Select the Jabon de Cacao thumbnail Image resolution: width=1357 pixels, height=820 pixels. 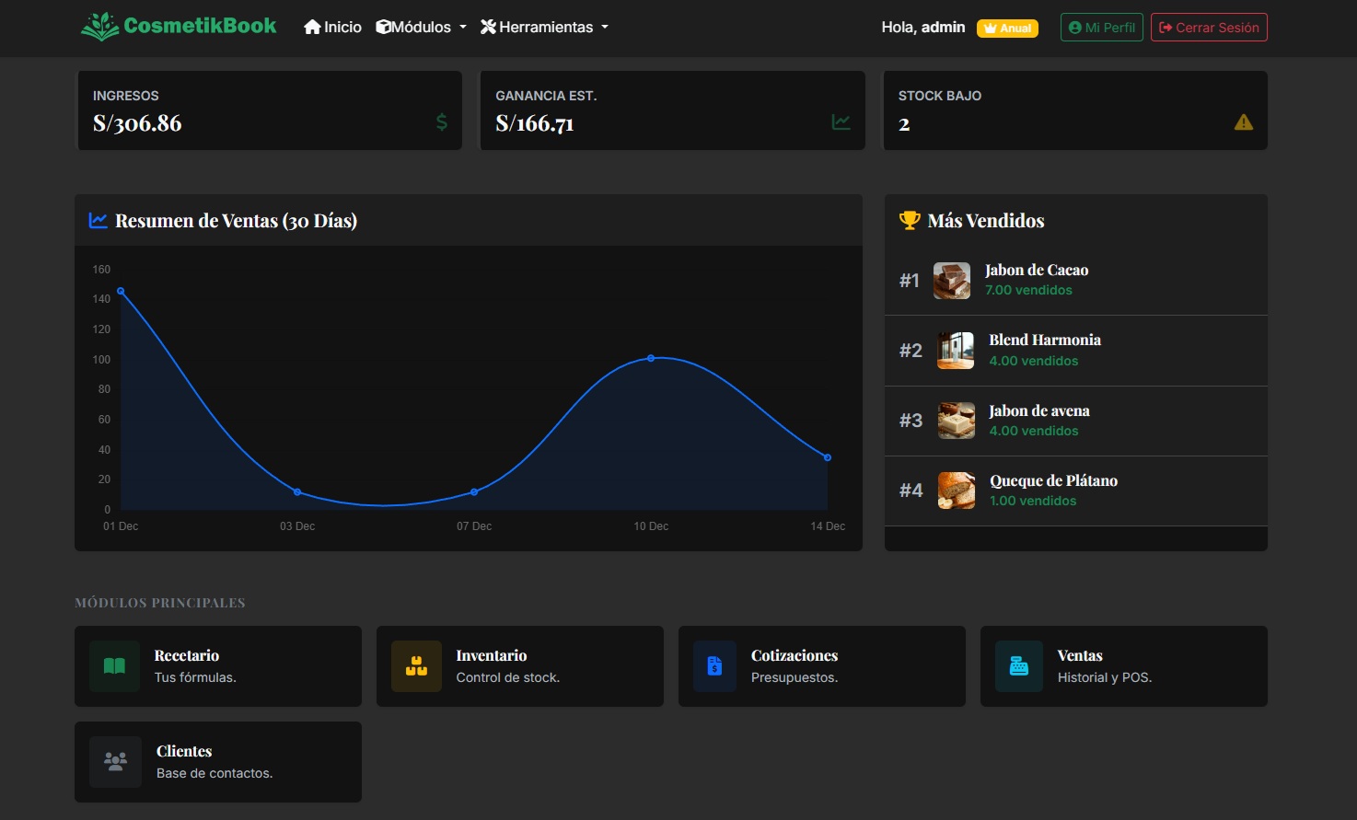pyautogui.click(x=951, y=281)
